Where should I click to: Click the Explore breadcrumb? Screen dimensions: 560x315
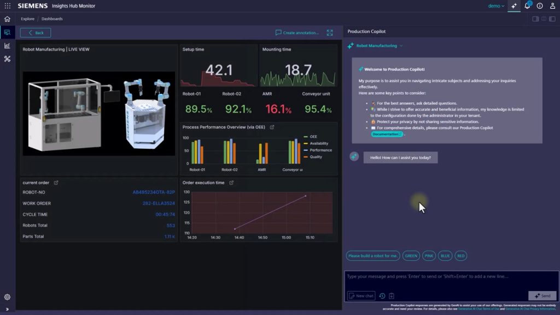[x=27, y=19]
